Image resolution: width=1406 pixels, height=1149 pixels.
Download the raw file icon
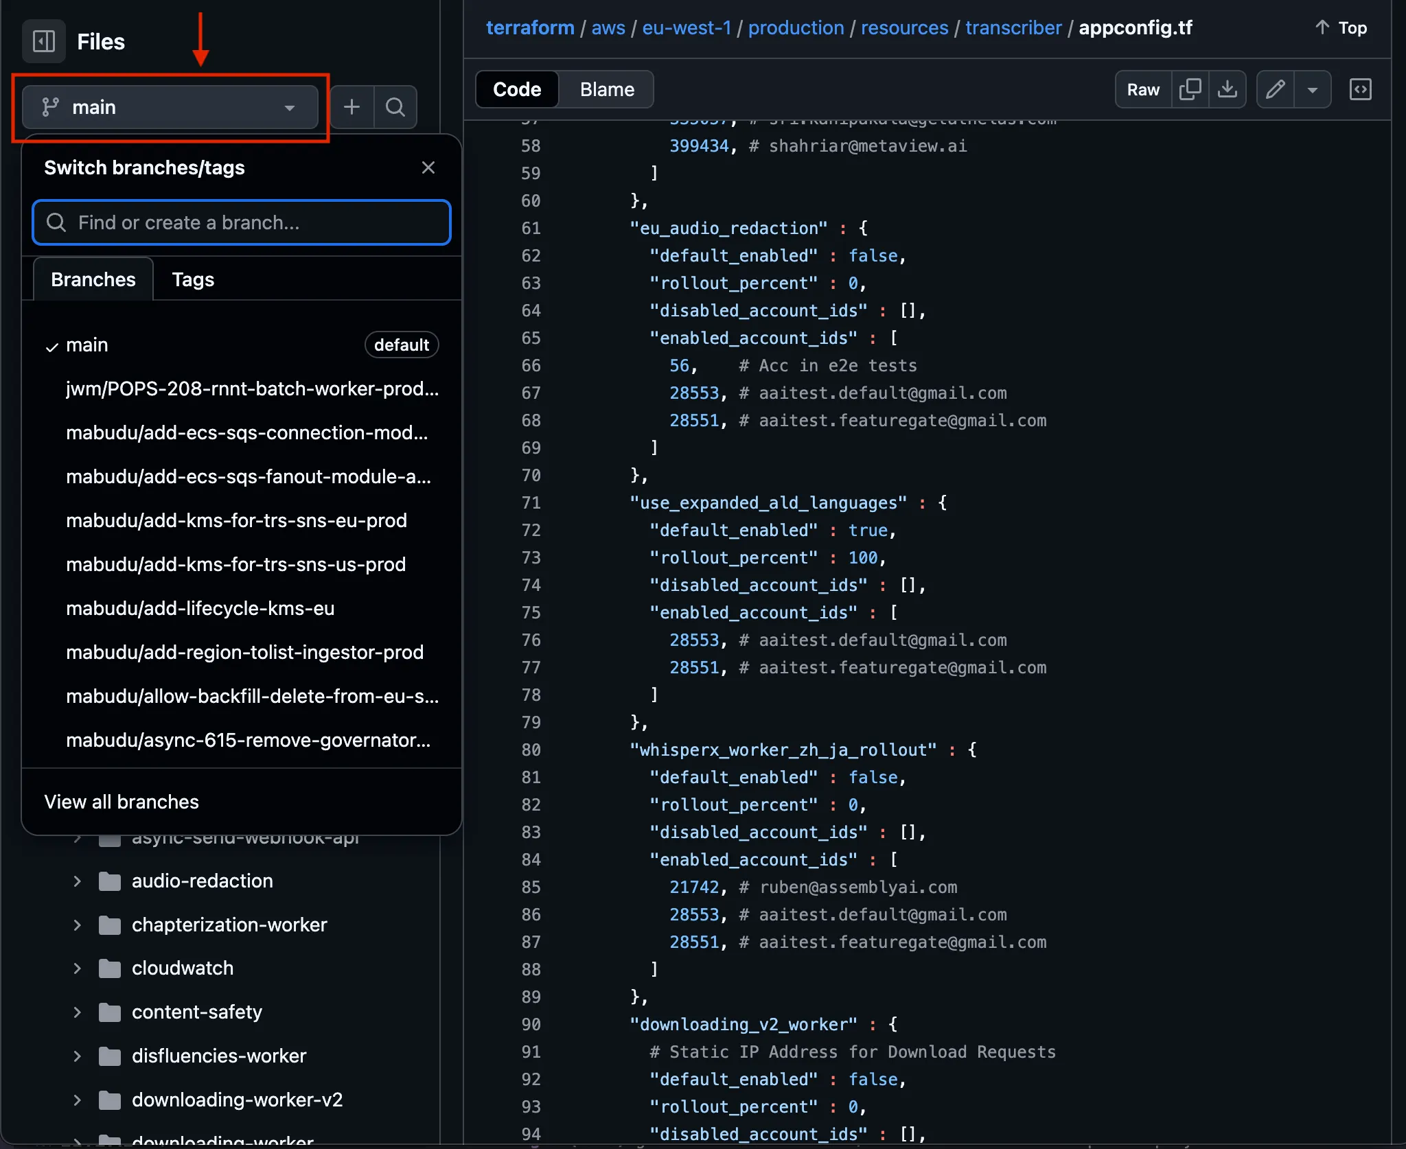[1227, 89]
